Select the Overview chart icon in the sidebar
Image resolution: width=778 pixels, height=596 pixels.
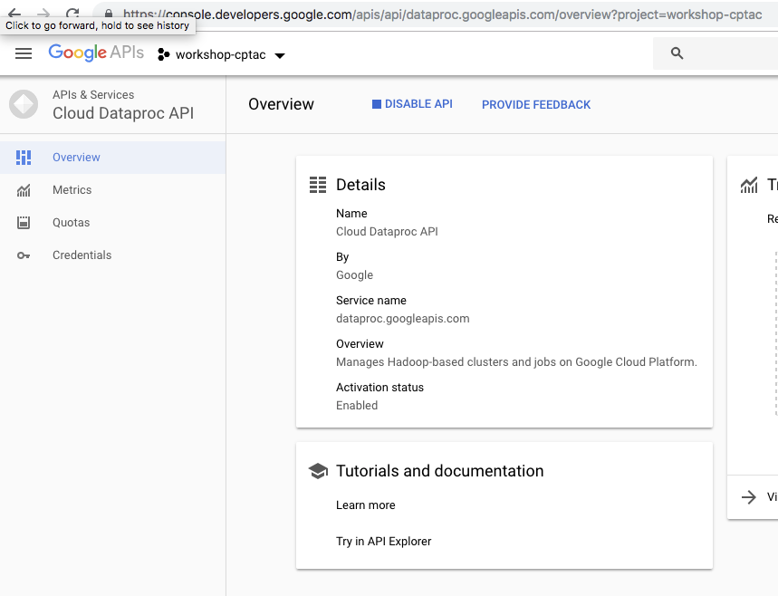tap(24, 157)
